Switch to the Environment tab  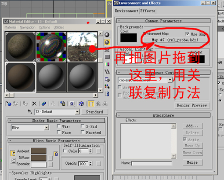click(x=126, y=11)
